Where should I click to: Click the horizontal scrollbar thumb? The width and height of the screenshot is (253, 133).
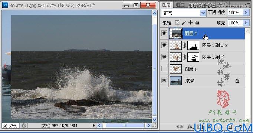click(x=125, y=126)
